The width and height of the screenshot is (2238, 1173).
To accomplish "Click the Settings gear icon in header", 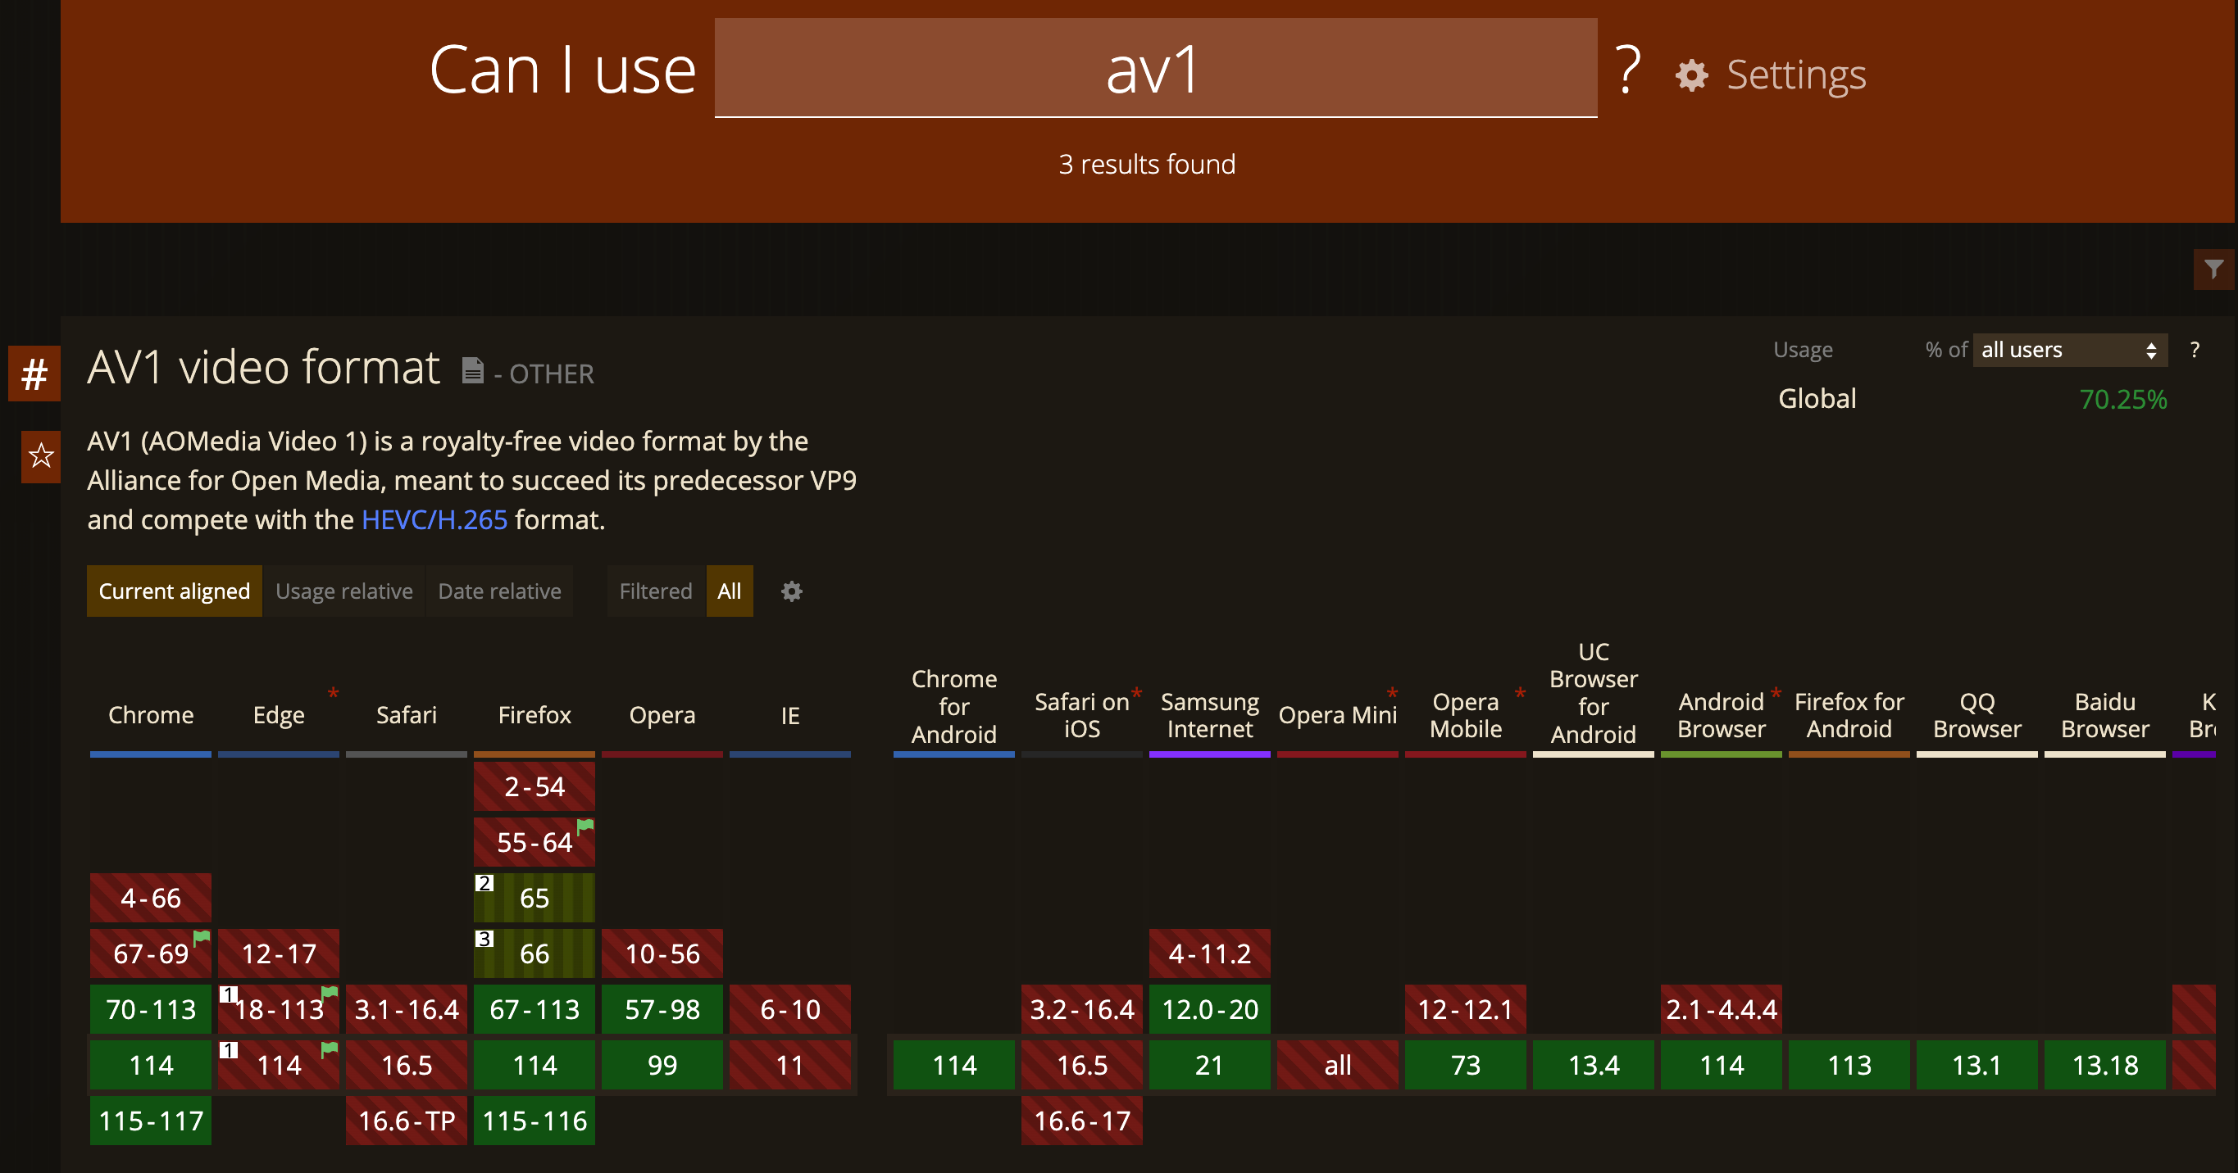I will click(x=1690, y=75).
